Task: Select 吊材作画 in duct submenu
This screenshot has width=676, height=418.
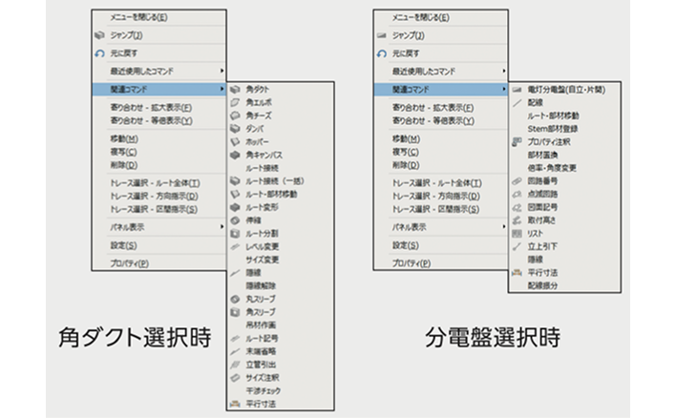Action: [x=261, y=325]
